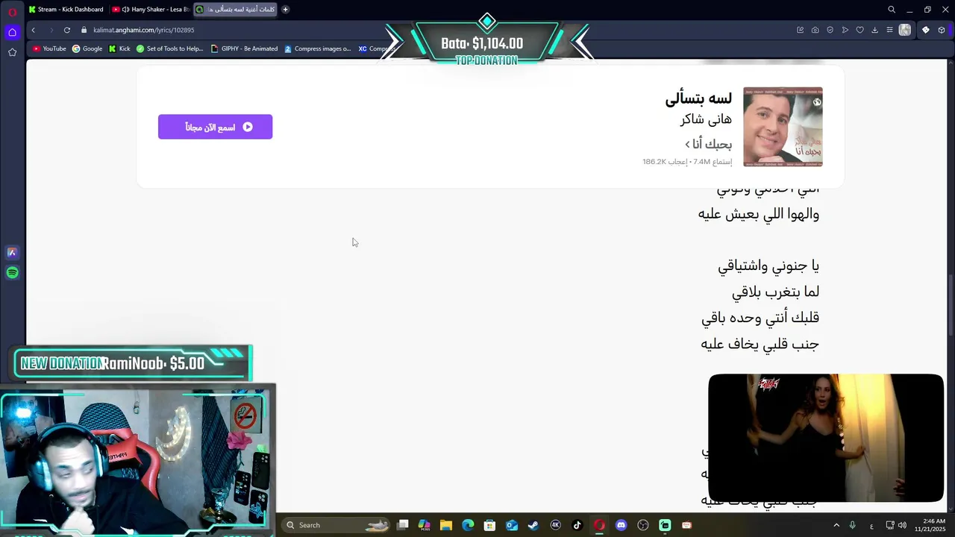The width and height of the screenshot is (955, 537).
Task: Search tabs with the magnifier icon
Action: 892,10
